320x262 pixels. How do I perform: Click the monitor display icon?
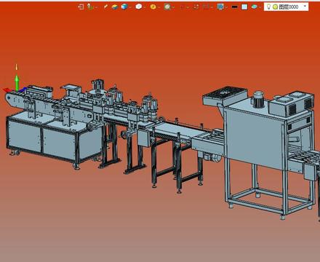pyautogui.click(x=220, y=7)
